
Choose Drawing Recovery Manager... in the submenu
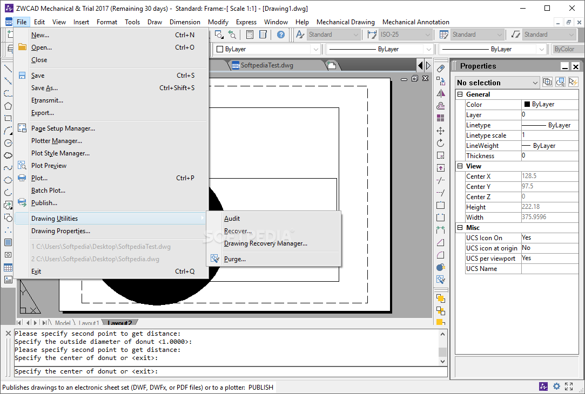click(x=274, y=243)
